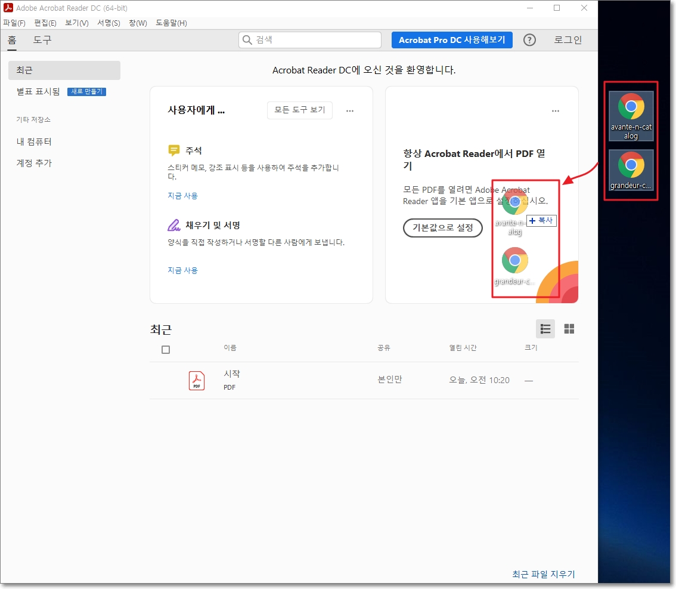
Task: Open the 보기(V) menu
Action: click(x=77, y=23)
